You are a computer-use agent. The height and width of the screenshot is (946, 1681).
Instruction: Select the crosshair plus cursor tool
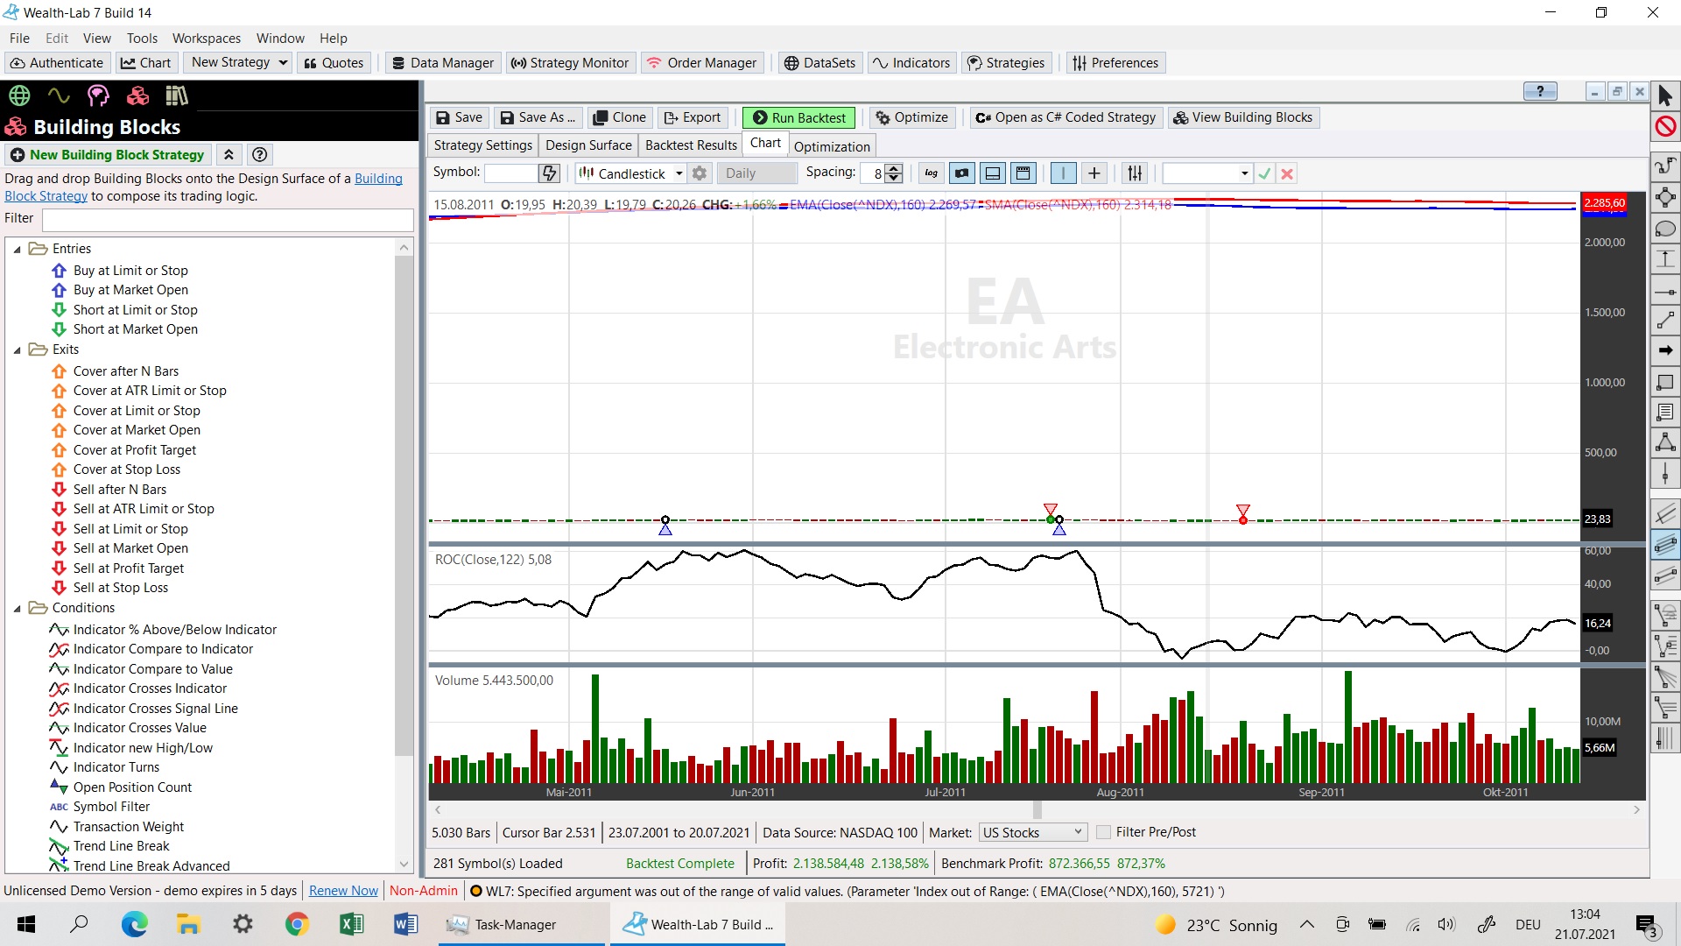[1094, 173]
